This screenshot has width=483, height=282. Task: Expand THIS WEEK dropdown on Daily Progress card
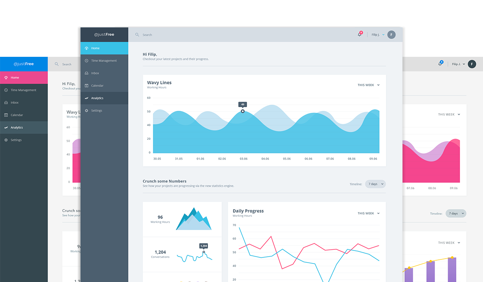tap(369, 214)
